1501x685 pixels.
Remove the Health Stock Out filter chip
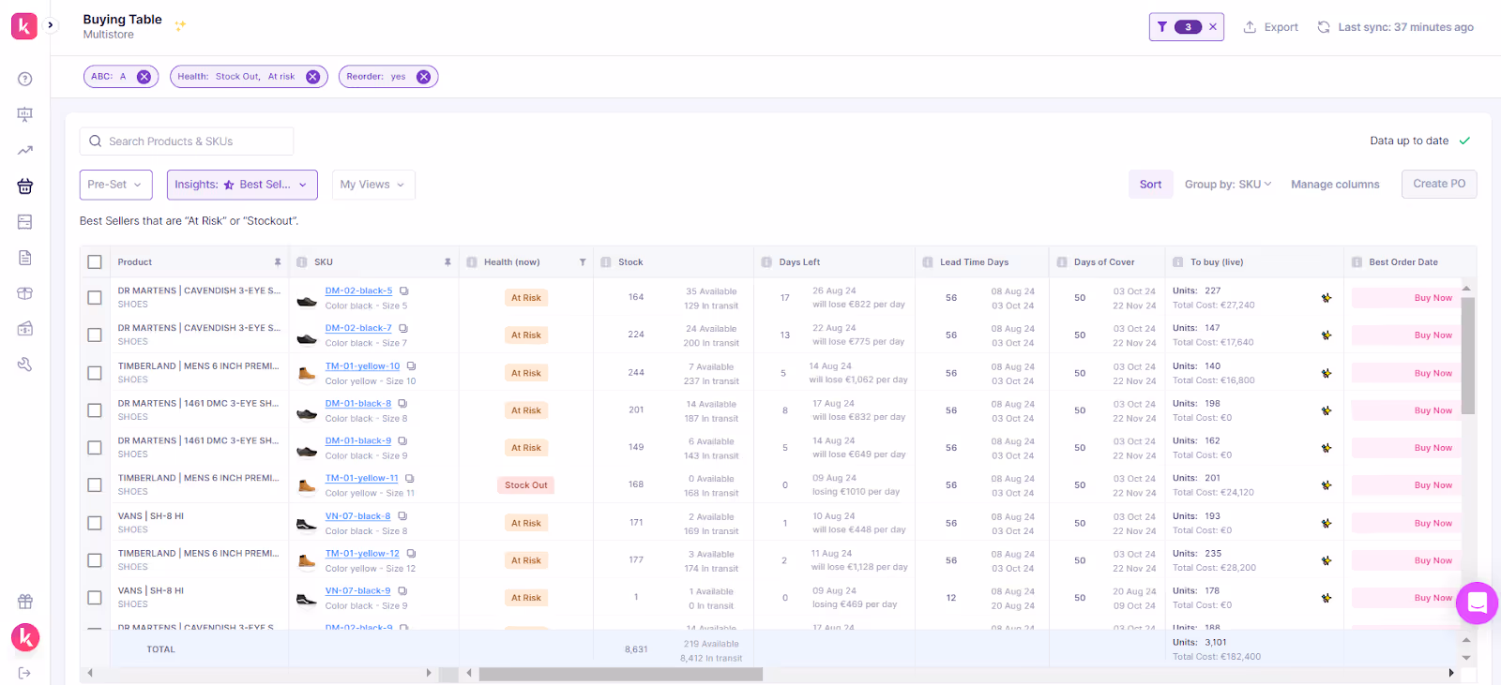tap(313, 77)
